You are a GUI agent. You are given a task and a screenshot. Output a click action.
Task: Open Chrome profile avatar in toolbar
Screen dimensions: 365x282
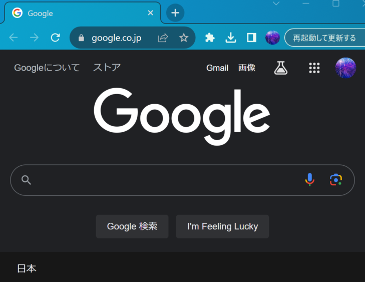(272, 38)
